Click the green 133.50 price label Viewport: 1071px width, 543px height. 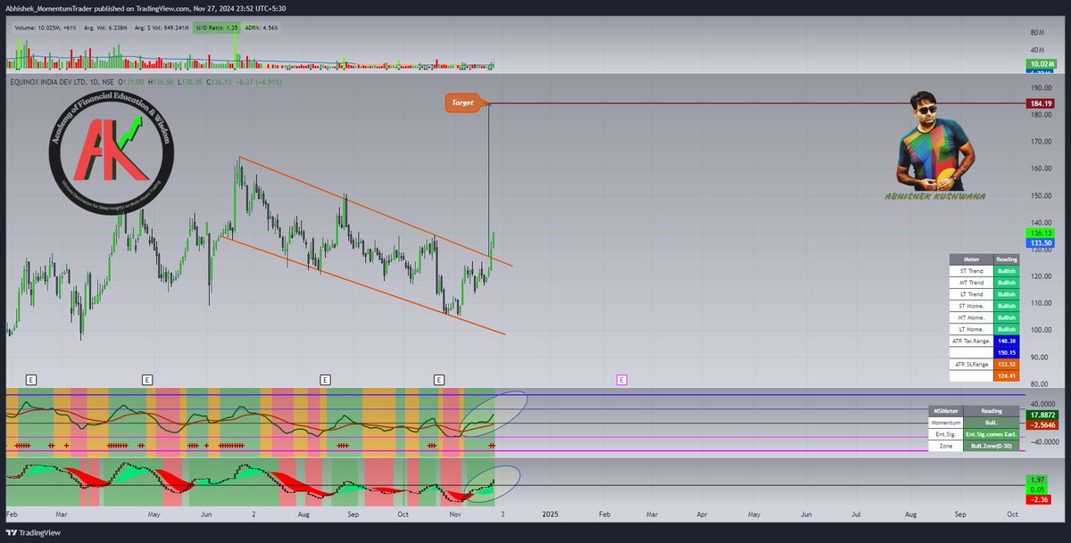(1041, 242)
